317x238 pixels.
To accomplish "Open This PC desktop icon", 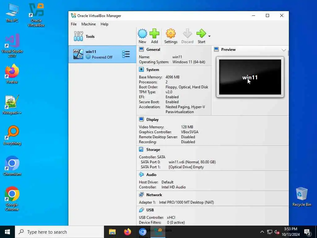I will (12, 13).
